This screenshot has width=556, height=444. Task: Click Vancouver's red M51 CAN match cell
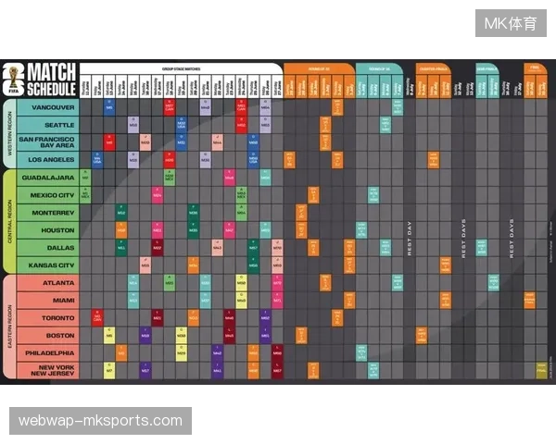[241, 107]
